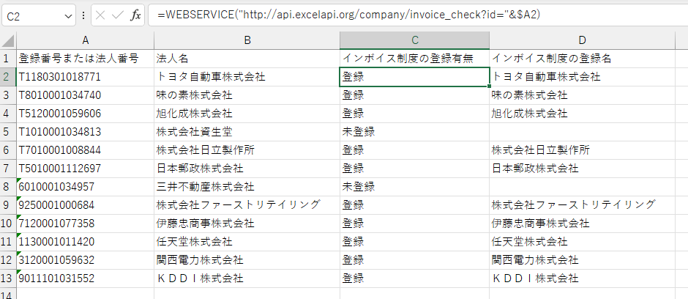Select column B by its header

click(x=247, y=40)
